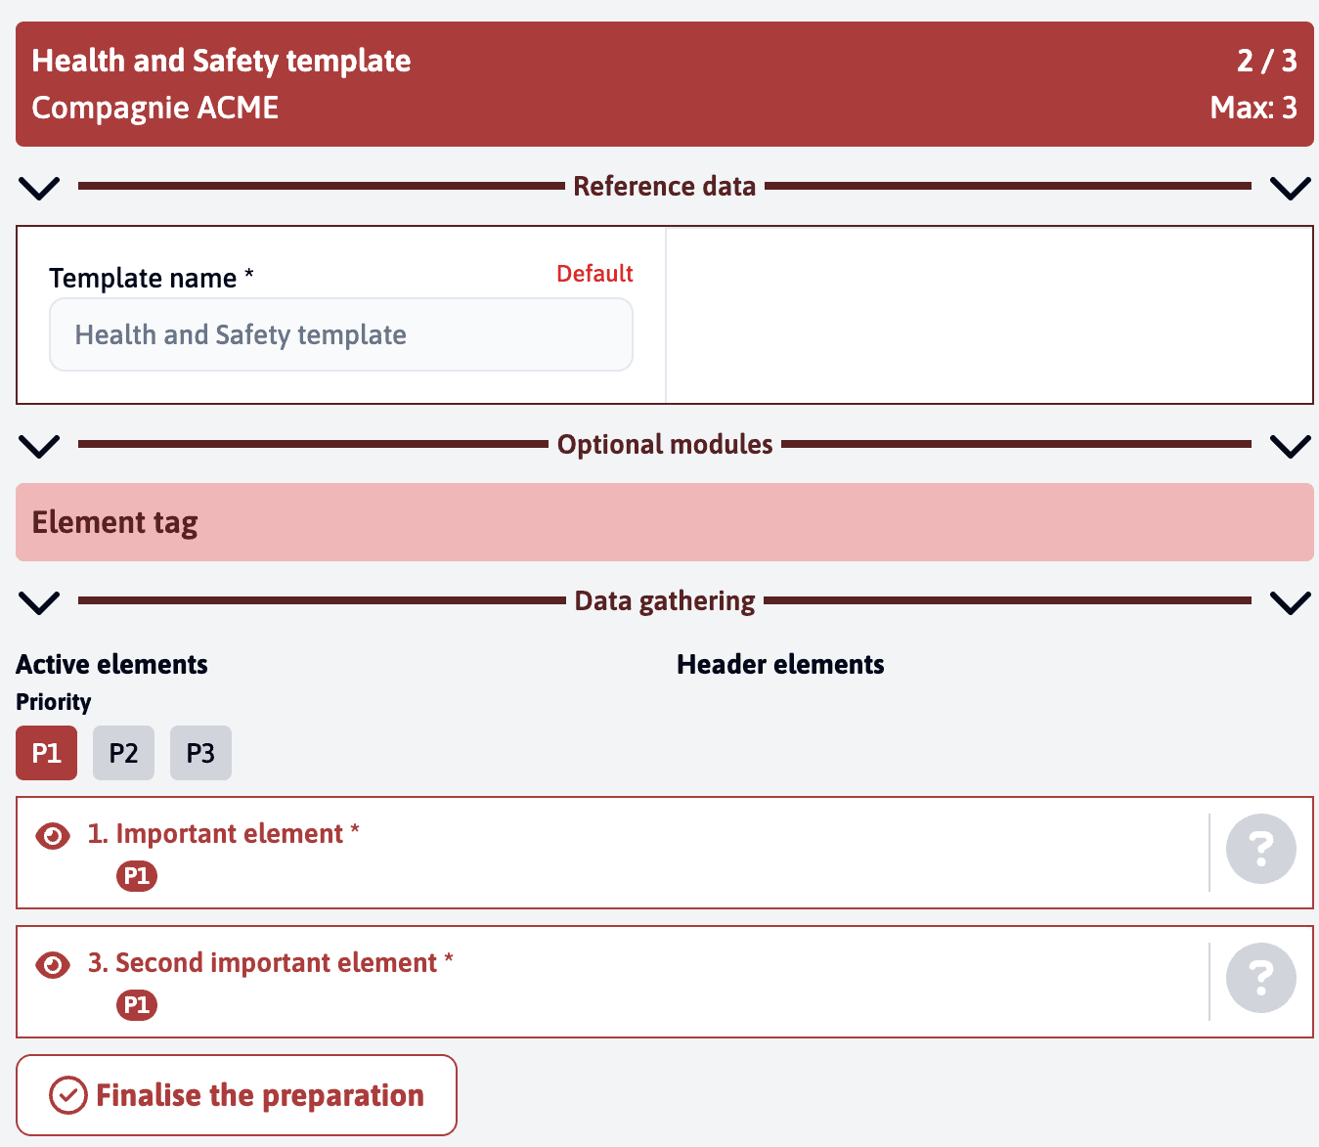The image size is (1319, 1147).
Task: Click the right chevron of Reference data
Action: pos(1289,188)
